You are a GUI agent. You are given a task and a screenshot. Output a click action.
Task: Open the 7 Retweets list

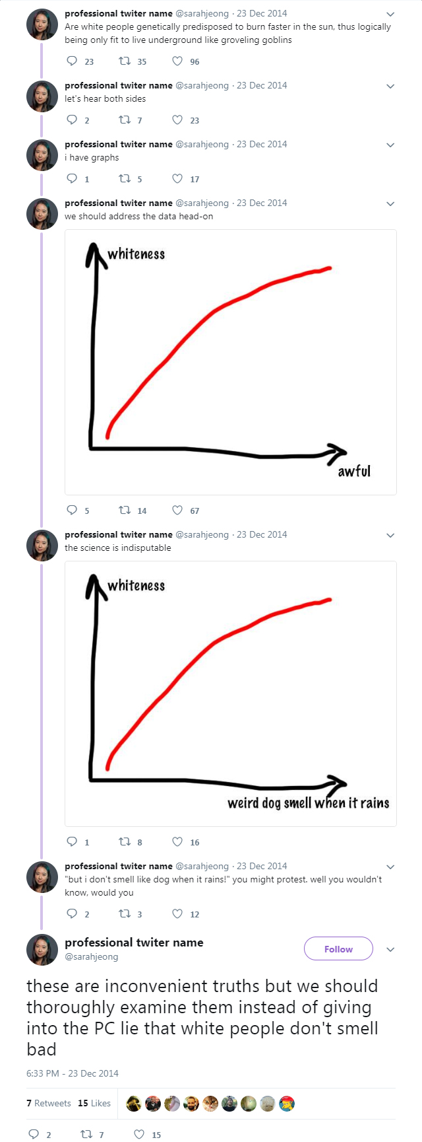[x=48, y=1103]
